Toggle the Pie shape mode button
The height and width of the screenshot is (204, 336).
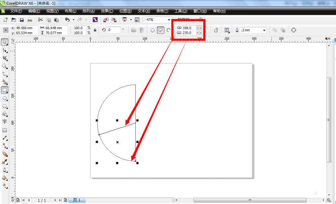tap(161, 30)
